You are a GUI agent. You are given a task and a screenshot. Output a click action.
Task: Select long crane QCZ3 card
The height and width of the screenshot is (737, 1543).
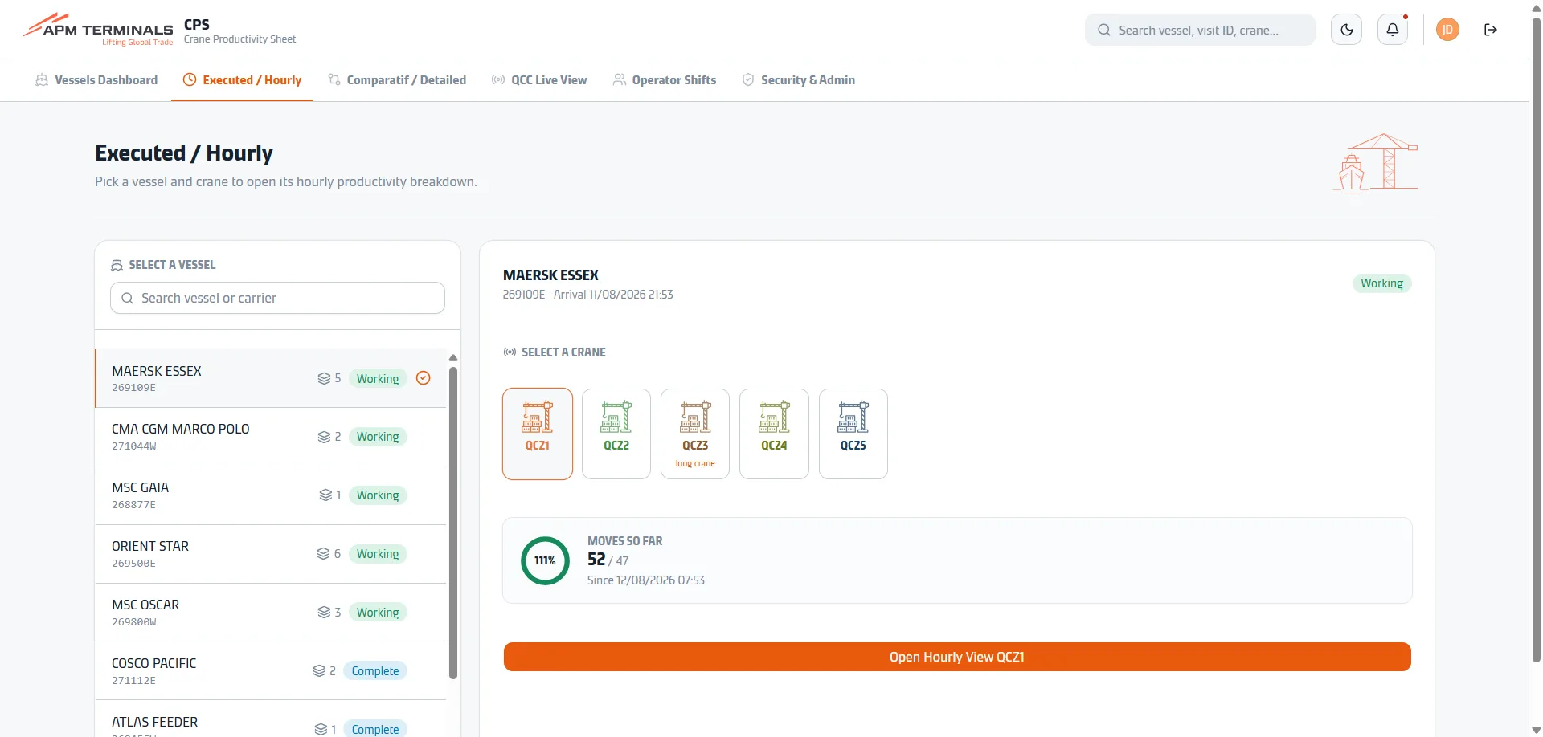tap(695, 434)
